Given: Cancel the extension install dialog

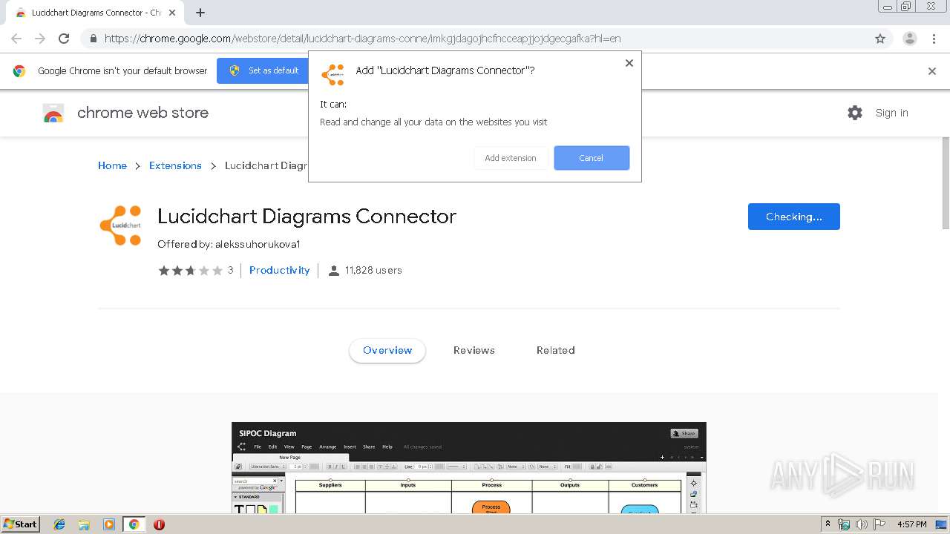Looking at the screenshot, I should tap(592, 158).
